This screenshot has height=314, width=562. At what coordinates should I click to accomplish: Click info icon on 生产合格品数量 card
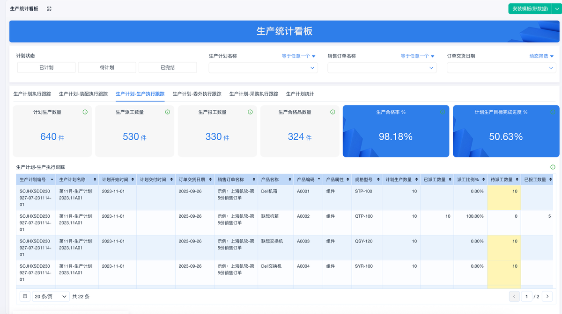[333, 112]
